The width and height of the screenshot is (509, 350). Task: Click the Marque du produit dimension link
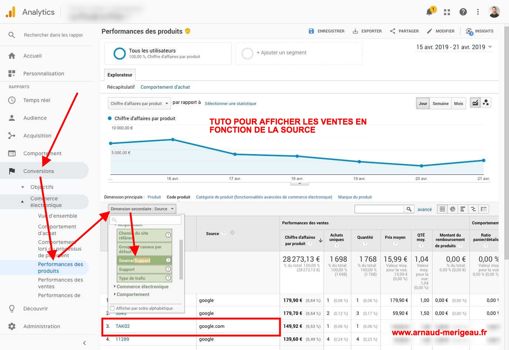[x=355, y=197]
